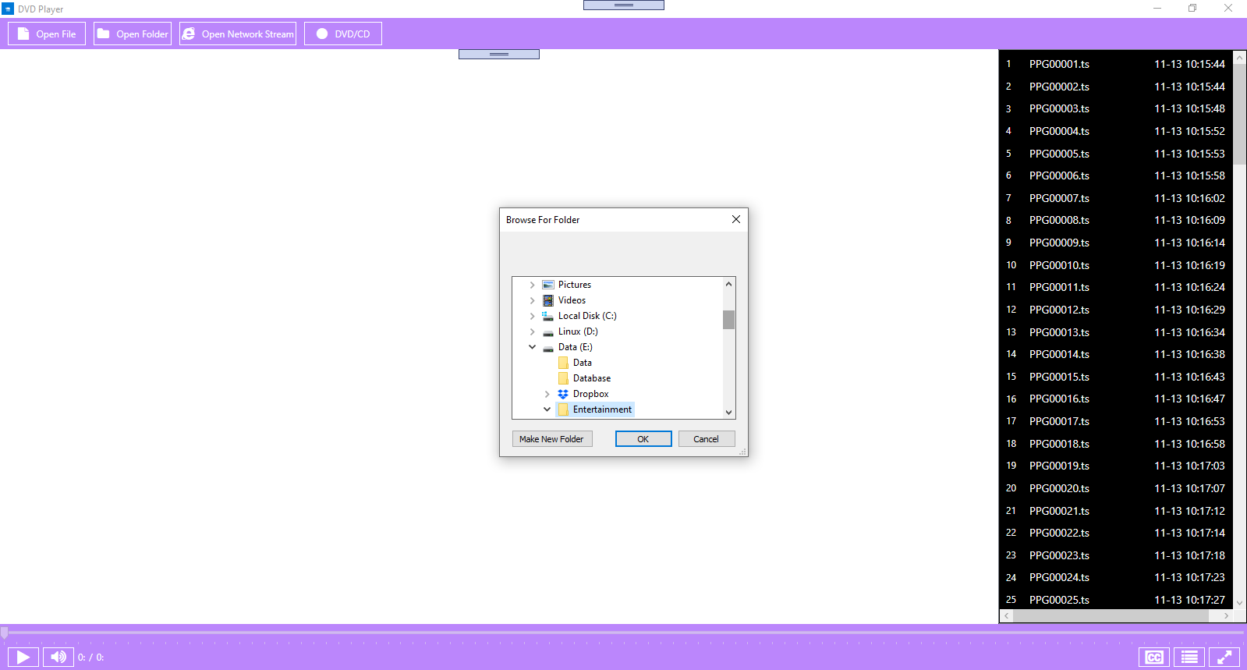Select PPG00010.ts in the playlist
The height and width of the screenshot is (670, 1247).
coord(1058,265)
